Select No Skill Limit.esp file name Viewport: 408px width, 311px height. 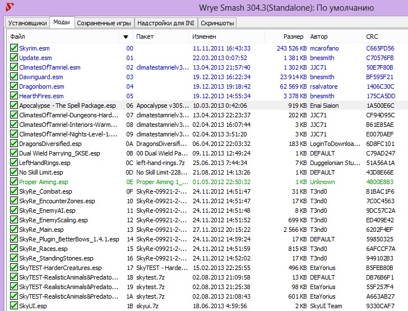tap(41, 172)
